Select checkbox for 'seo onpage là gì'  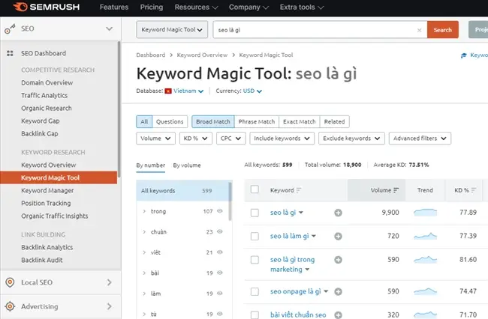pos(255,291)
